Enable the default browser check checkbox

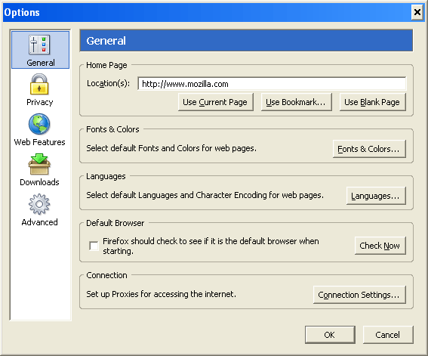tap(94, 246)
